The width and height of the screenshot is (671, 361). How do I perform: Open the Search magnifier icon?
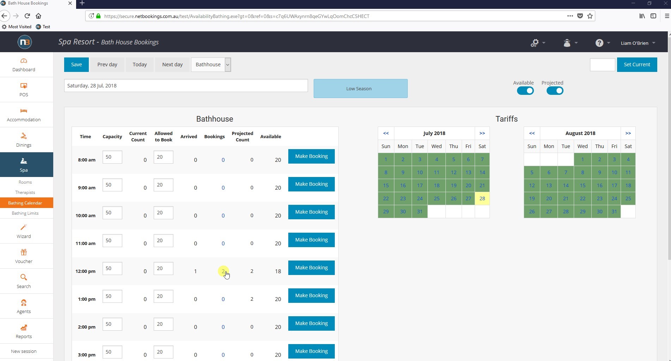click(24, 277)
